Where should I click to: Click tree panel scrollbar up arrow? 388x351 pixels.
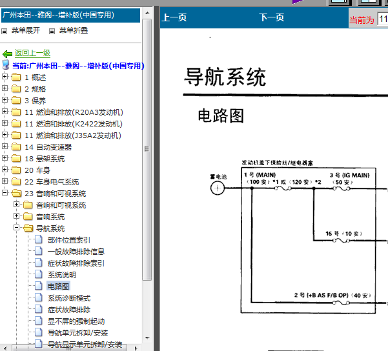[147, 13]
